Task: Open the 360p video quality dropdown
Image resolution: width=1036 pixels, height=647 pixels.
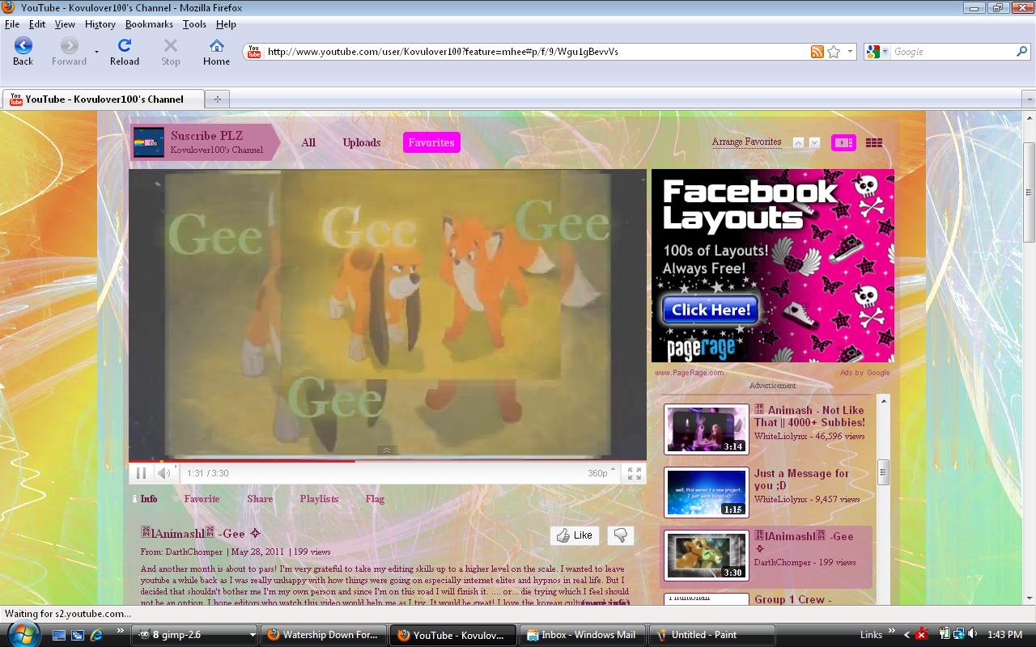Action: [x=601, y=473]
